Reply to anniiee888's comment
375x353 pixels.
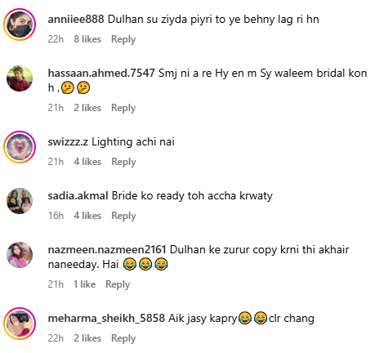(123, 39)
